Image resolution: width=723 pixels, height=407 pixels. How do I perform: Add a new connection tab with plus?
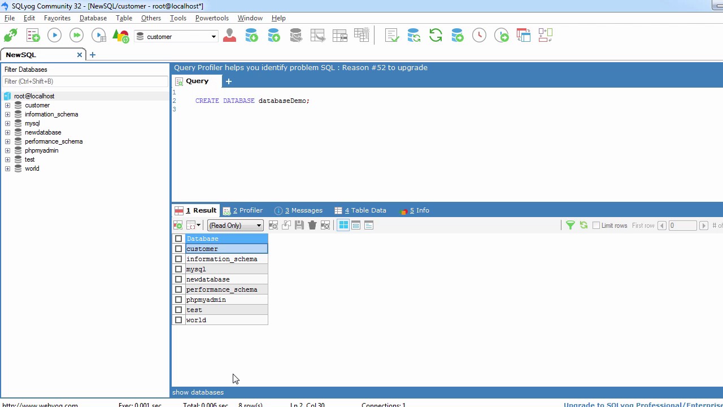coord(93,55)
